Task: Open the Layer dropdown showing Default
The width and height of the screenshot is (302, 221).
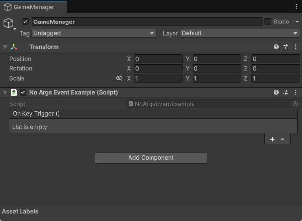Action: coord(239,33)
